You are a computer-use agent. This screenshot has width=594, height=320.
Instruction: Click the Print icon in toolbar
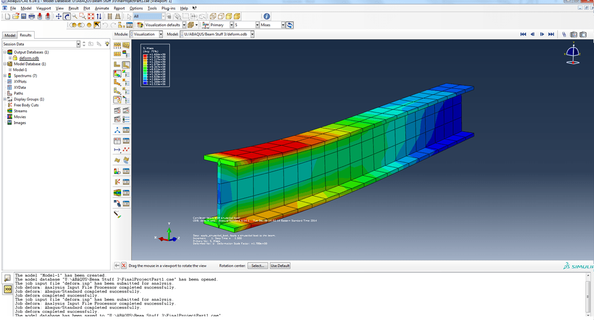coord(32,16)
